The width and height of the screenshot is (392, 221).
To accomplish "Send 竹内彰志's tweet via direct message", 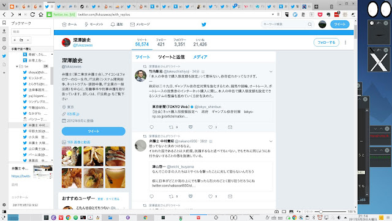I will click(x=230, y=127).
